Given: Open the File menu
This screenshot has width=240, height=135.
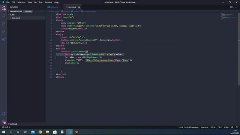Looking at the screenshot, I should tap(8, 2).
